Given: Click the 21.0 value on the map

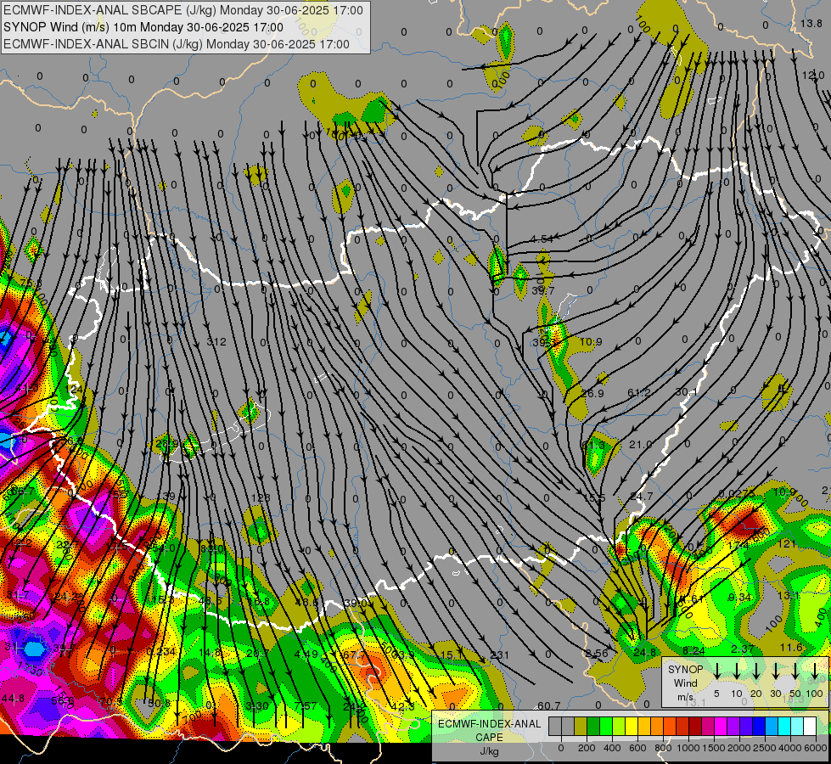Looking at the screenshot, I should point(640,444).
